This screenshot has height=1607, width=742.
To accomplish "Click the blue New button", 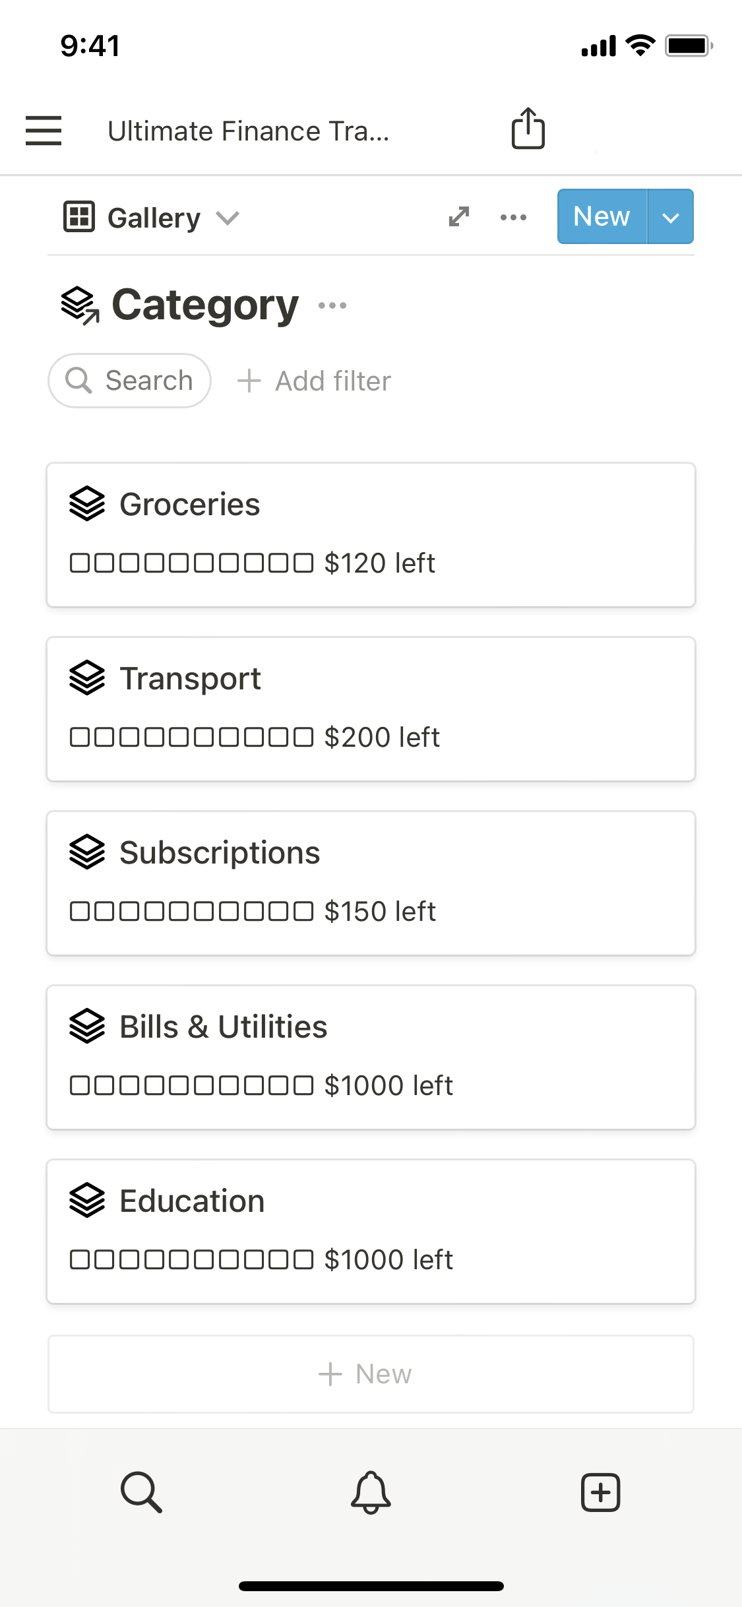I will point(602,217).
